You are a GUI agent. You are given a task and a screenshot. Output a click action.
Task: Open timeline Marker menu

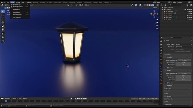[25, 99]
